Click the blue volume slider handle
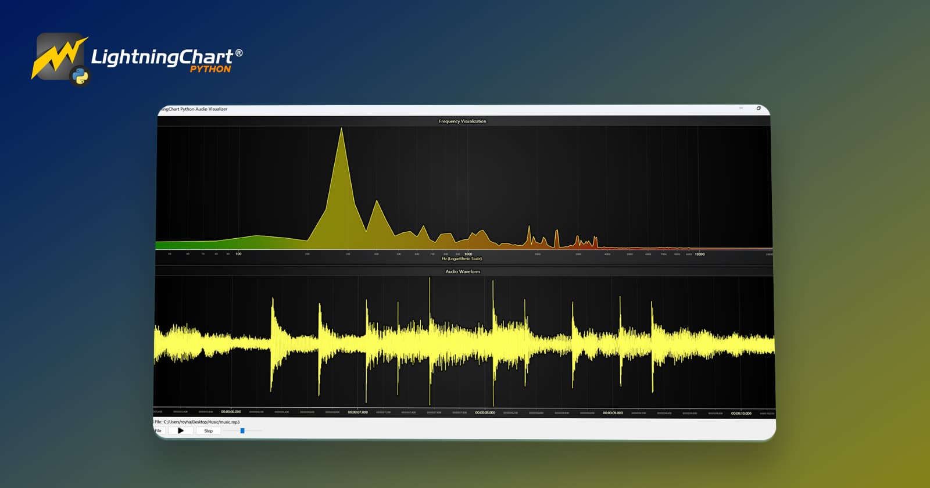 (242, 430)
